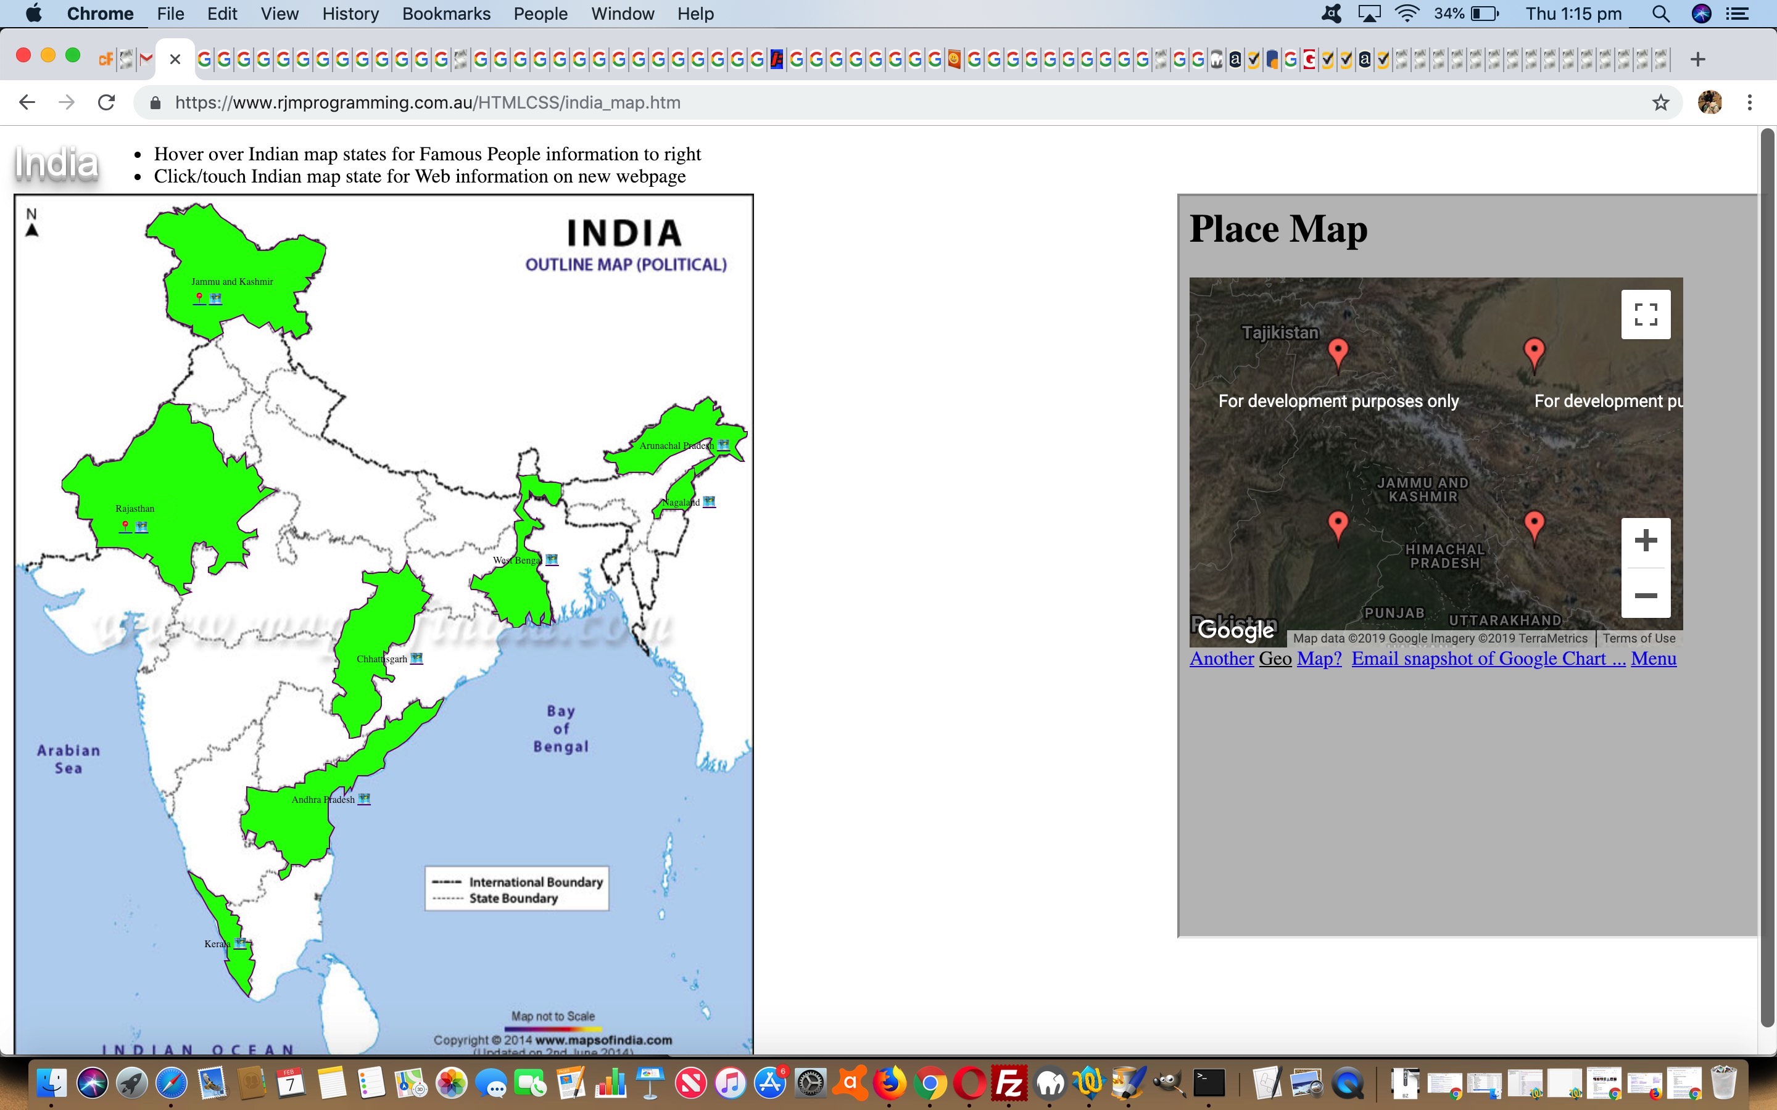This screenshot has width=1777, height=1110.
Task: Reload the current page
Action: tap(107, 103)
